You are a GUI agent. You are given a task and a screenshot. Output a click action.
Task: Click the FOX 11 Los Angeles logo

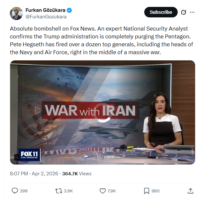30,155
